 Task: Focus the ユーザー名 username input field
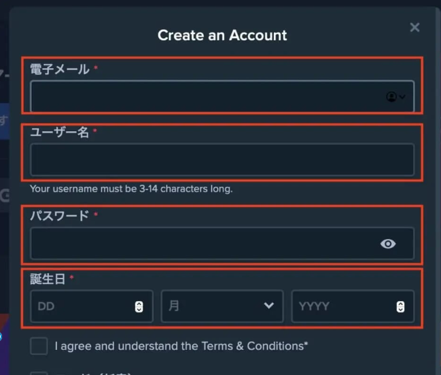222,160
